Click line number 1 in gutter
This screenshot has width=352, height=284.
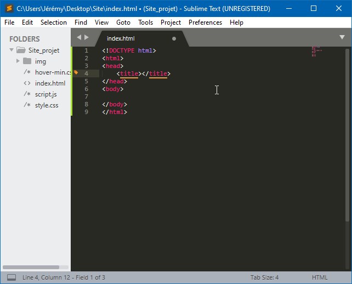[x=87, y=50]
